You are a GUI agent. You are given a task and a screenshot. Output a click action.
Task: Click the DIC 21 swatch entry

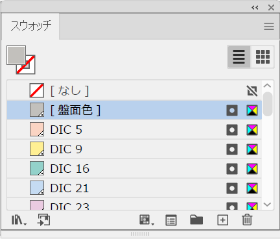[134, 188]
